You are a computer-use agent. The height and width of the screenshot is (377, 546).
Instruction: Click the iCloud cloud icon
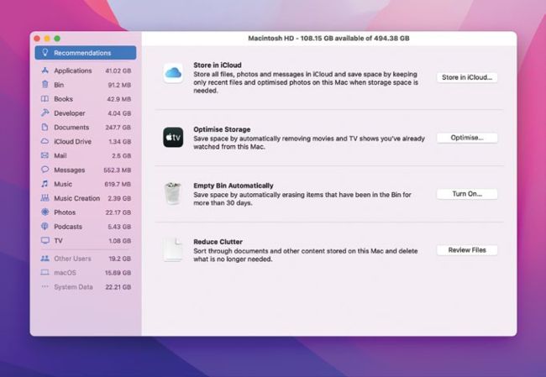(173, 75)
